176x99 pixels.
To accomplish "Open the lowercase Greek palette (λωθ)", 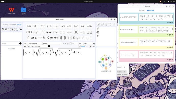I will pyautogui.click(x=83, y=26).
